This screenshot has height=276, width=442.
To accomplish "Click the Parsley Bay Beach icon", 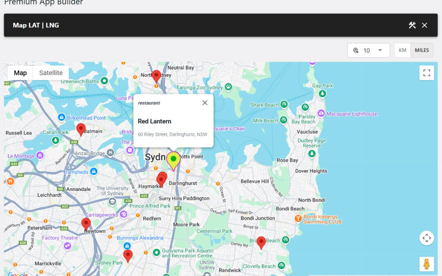I will click(305, 107).
